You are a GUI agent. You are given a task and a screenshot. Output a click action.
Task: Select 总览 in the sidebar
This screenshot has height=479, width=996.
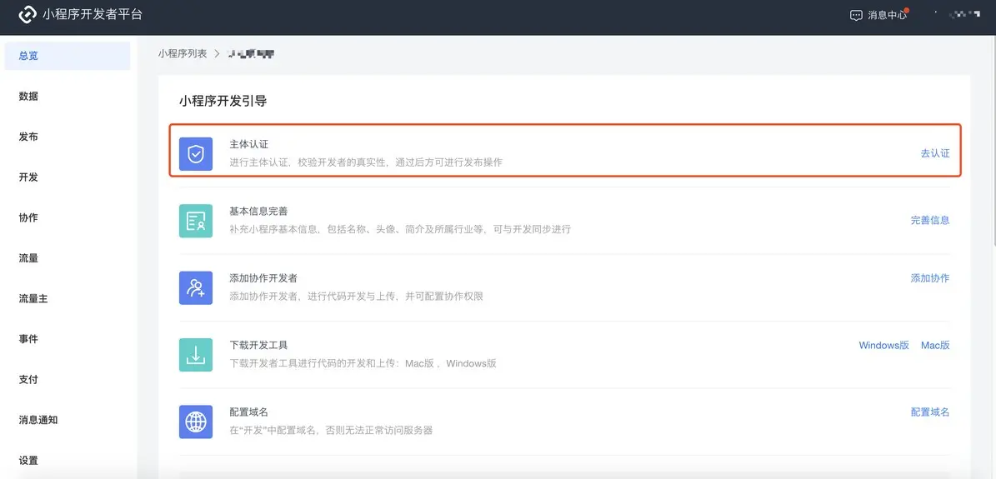28,56
